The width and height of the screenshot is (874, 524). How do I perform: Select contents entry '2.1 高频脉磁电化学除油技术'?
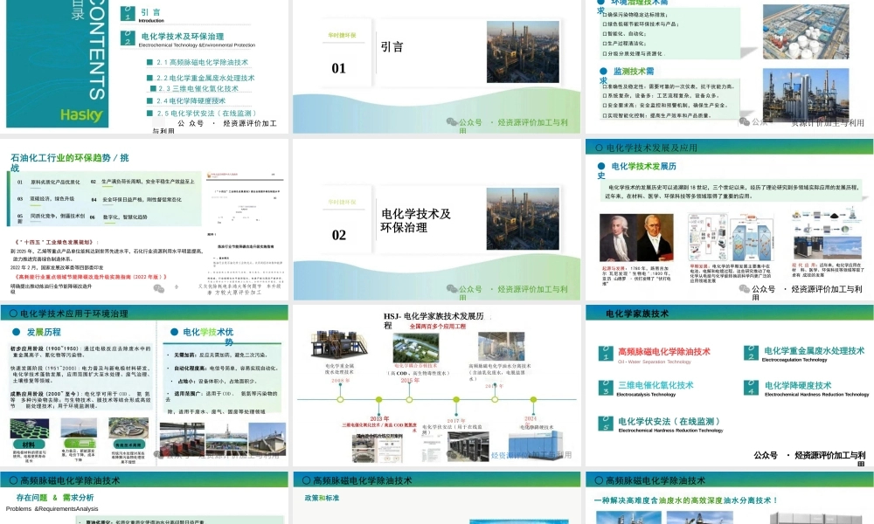click(202, 62)
